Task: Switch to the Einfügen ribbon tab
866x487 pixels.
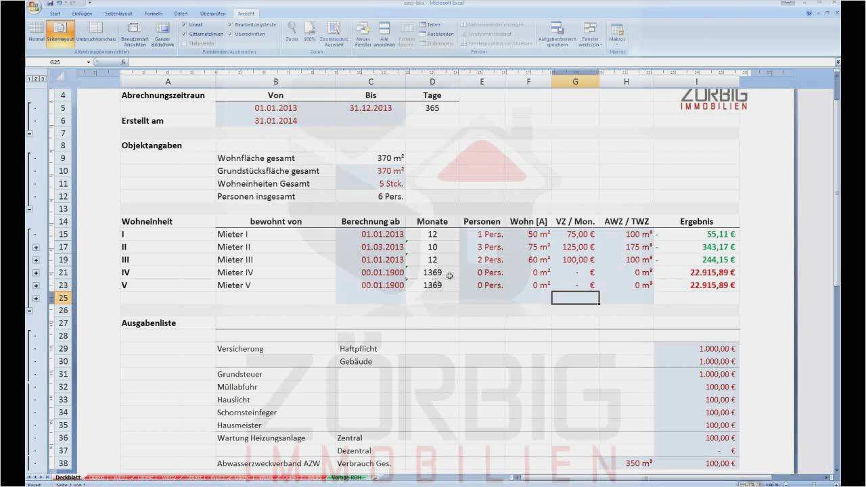Action: click(83, 14)
